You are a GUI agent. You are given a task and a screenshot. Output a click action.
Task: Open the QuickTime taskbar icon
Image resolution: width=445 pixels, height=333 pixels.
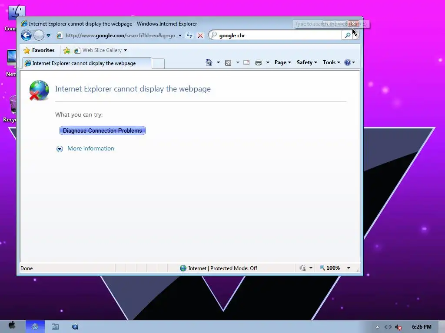(75, 327)
